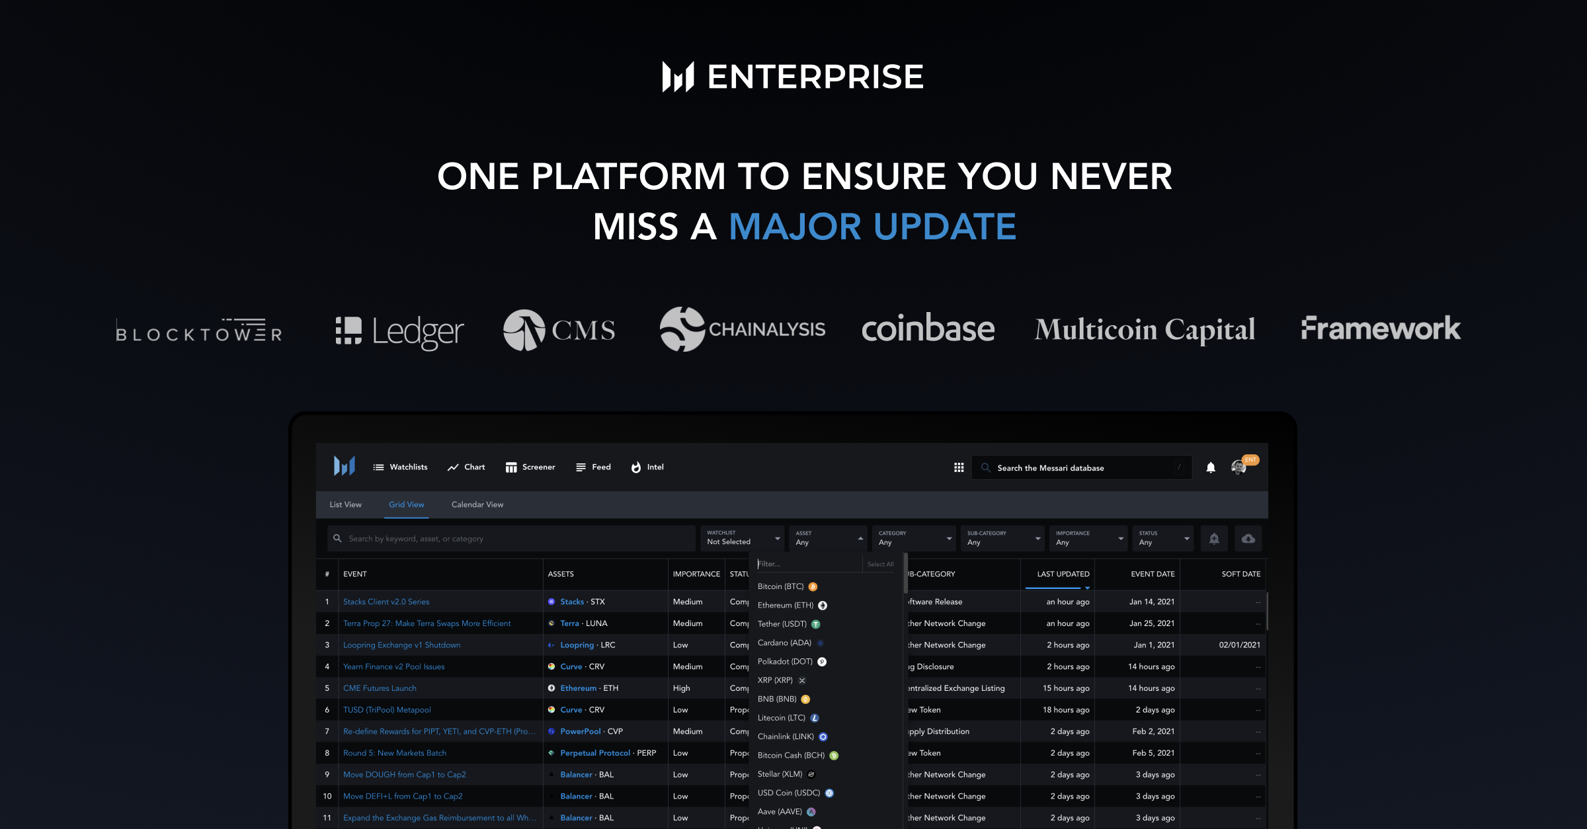This screenshot has height=829, width=1587.
Task: Switch to Grid View tab
Action: (407, 504)
